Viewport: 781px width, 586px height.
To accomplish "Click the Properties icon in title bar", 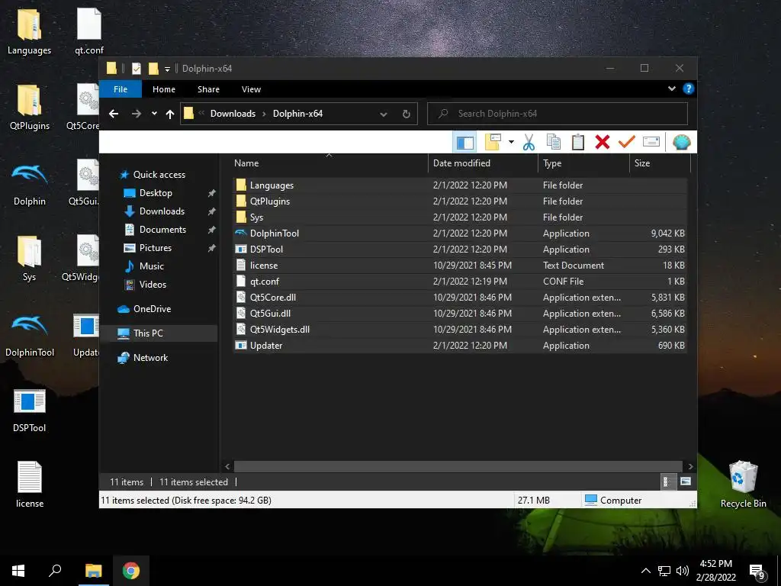I will 136,68.
